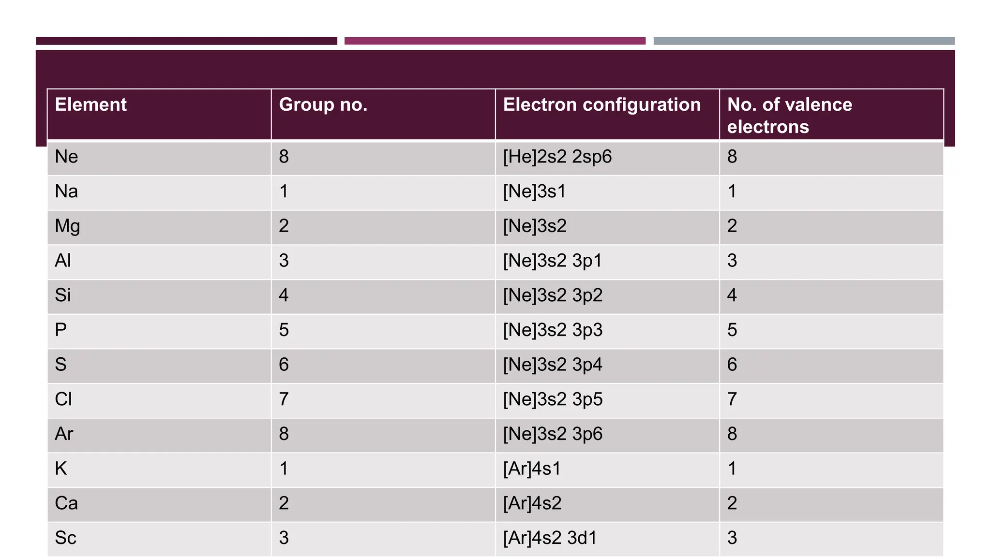The height and width of the screenshot is (557, 991).
Task: Select the '[Ar]4s2 3d1' configuration cell
Action: coord(550,538)
